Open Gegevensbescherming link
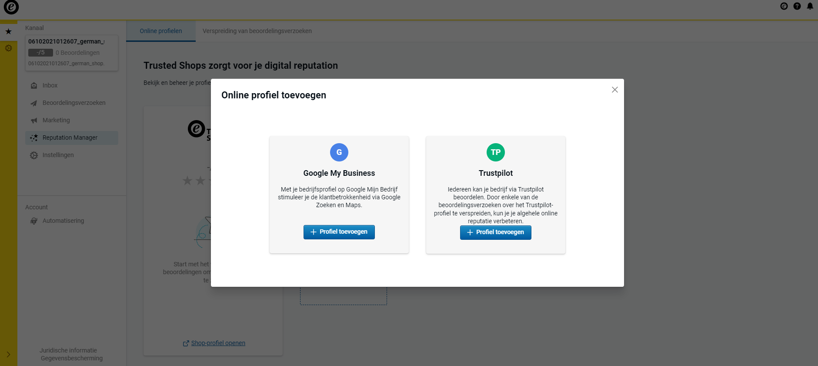 pyautogui.click(x=72, y=358)
